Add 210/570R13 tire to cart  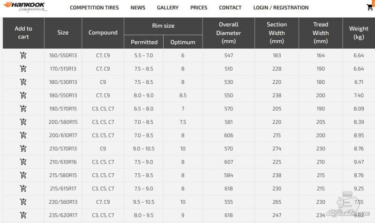click(23, 149)
